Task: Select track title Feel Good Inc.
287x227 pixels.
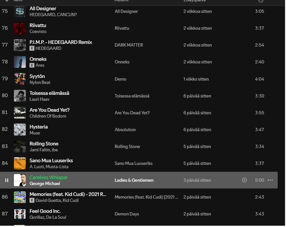Action: click(x=45, y=211)
